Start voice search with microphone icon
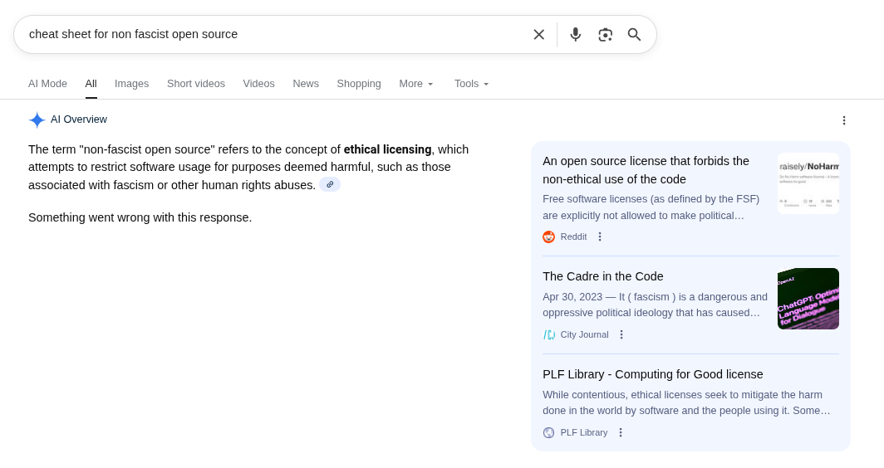 (x=575, y=34)
